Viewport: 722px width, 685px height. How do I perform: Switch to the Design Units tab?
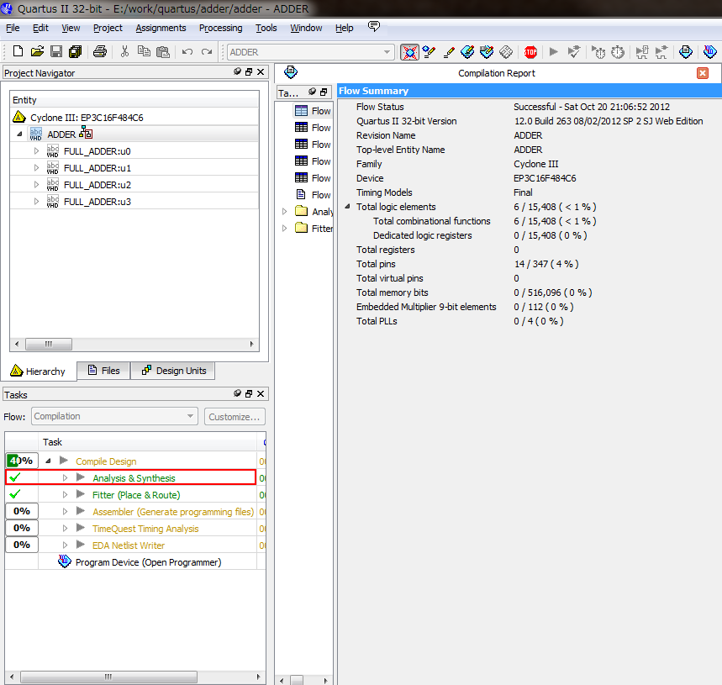pyautogui.click(x=173, y=371)
